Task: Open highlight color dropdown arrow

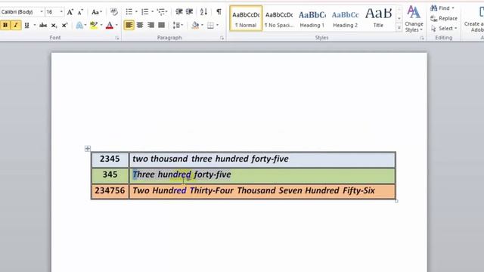Action: [x=101, y=25]
